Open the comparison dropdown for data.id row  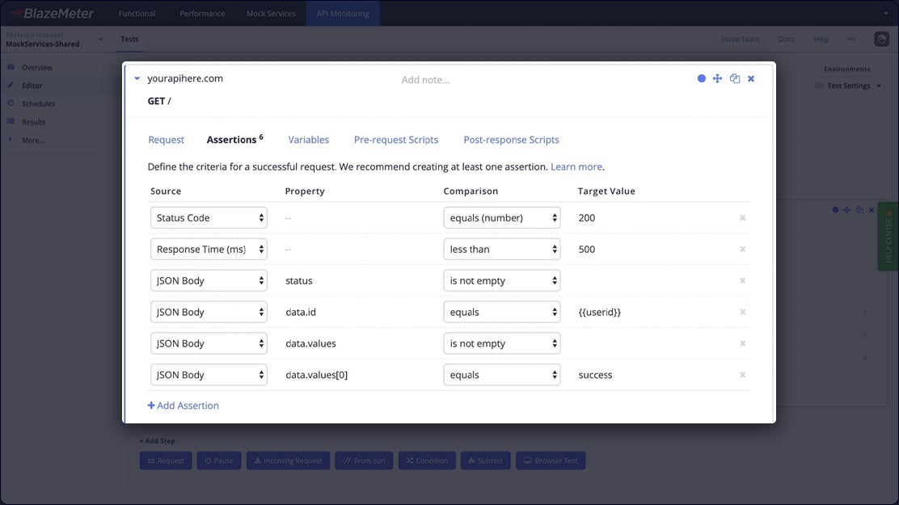tap(502, 313)
